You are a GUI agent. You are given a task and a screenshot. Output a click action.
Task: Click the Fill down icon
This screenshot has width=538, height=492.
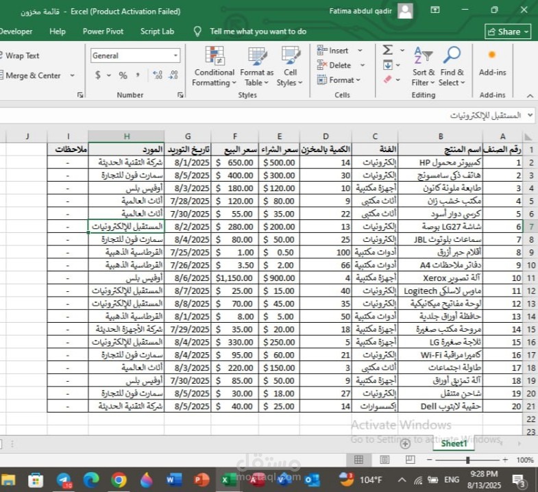(x=388, y=65)
